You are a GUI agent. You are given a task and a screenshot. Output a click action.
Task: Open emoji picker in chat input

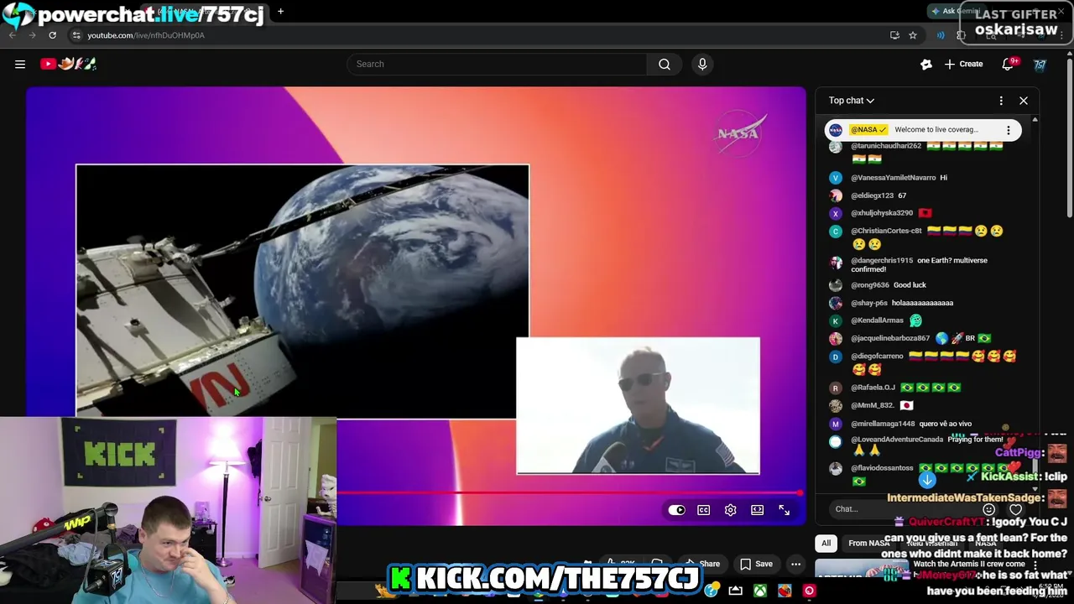(x=989, y=509)
